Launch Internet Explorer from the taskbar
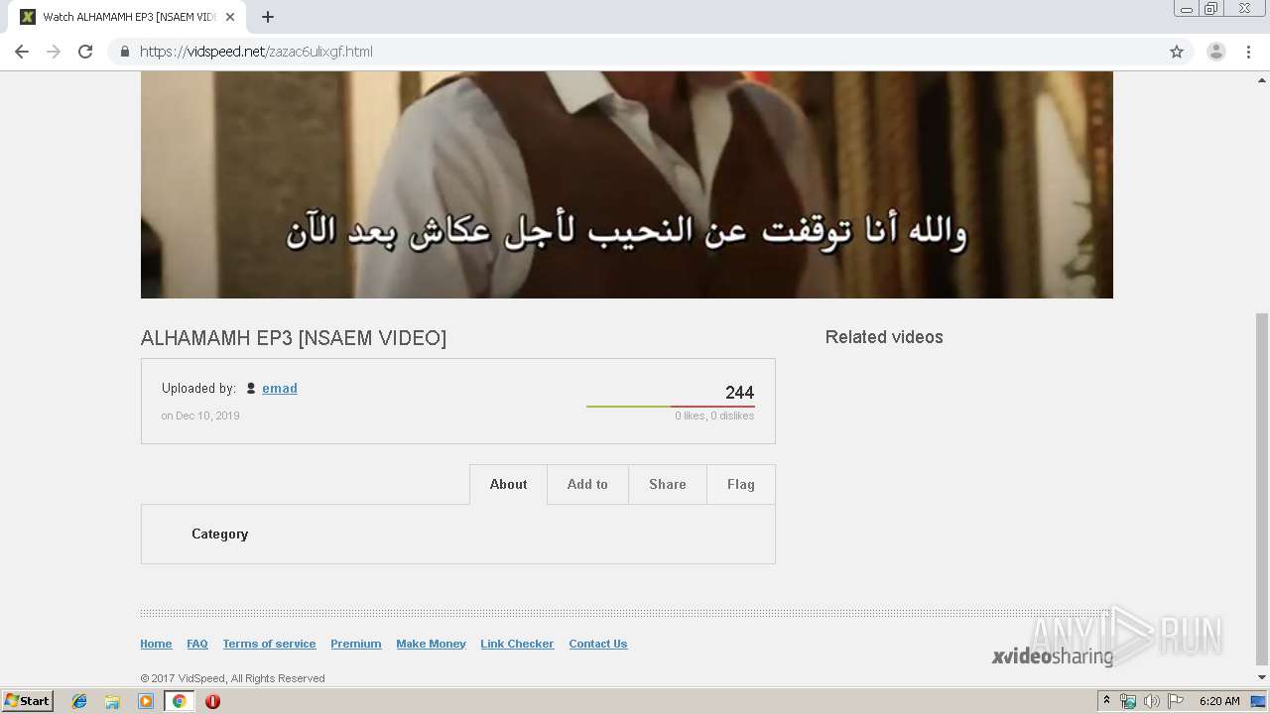The image size is (1270, 714). pos(79,701)
